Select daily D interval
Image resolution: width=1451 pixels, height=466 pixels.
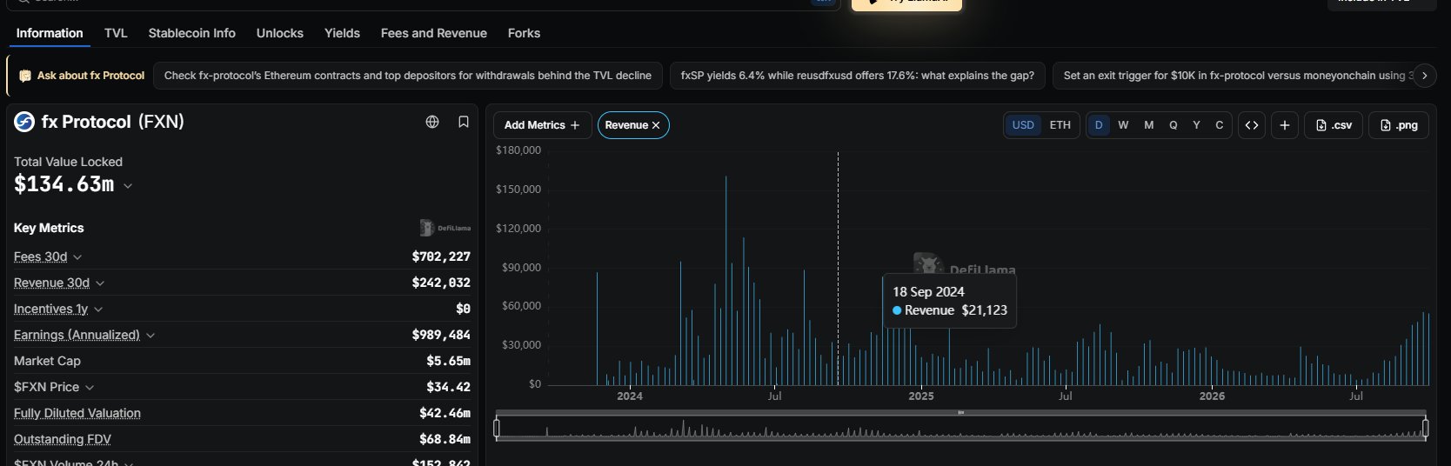pos(1099,125)
